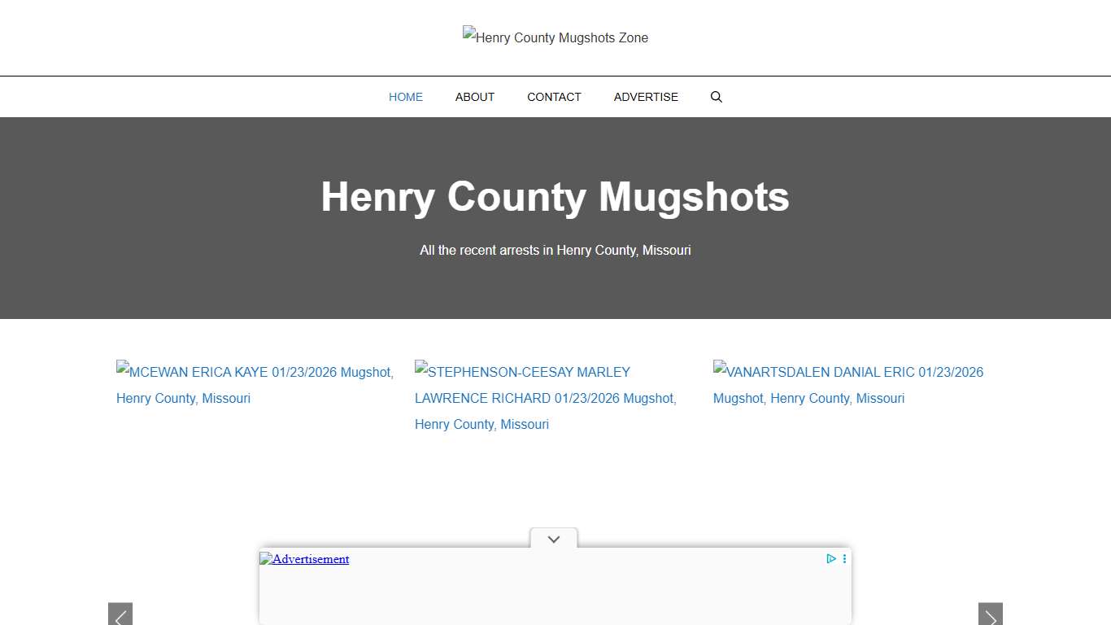Screen dimensions: 1111x625
Task: Collapse the advertisement with the down chevron
Action: coord(554,539)
